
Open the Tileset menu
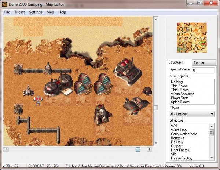[x=19, y=12]
